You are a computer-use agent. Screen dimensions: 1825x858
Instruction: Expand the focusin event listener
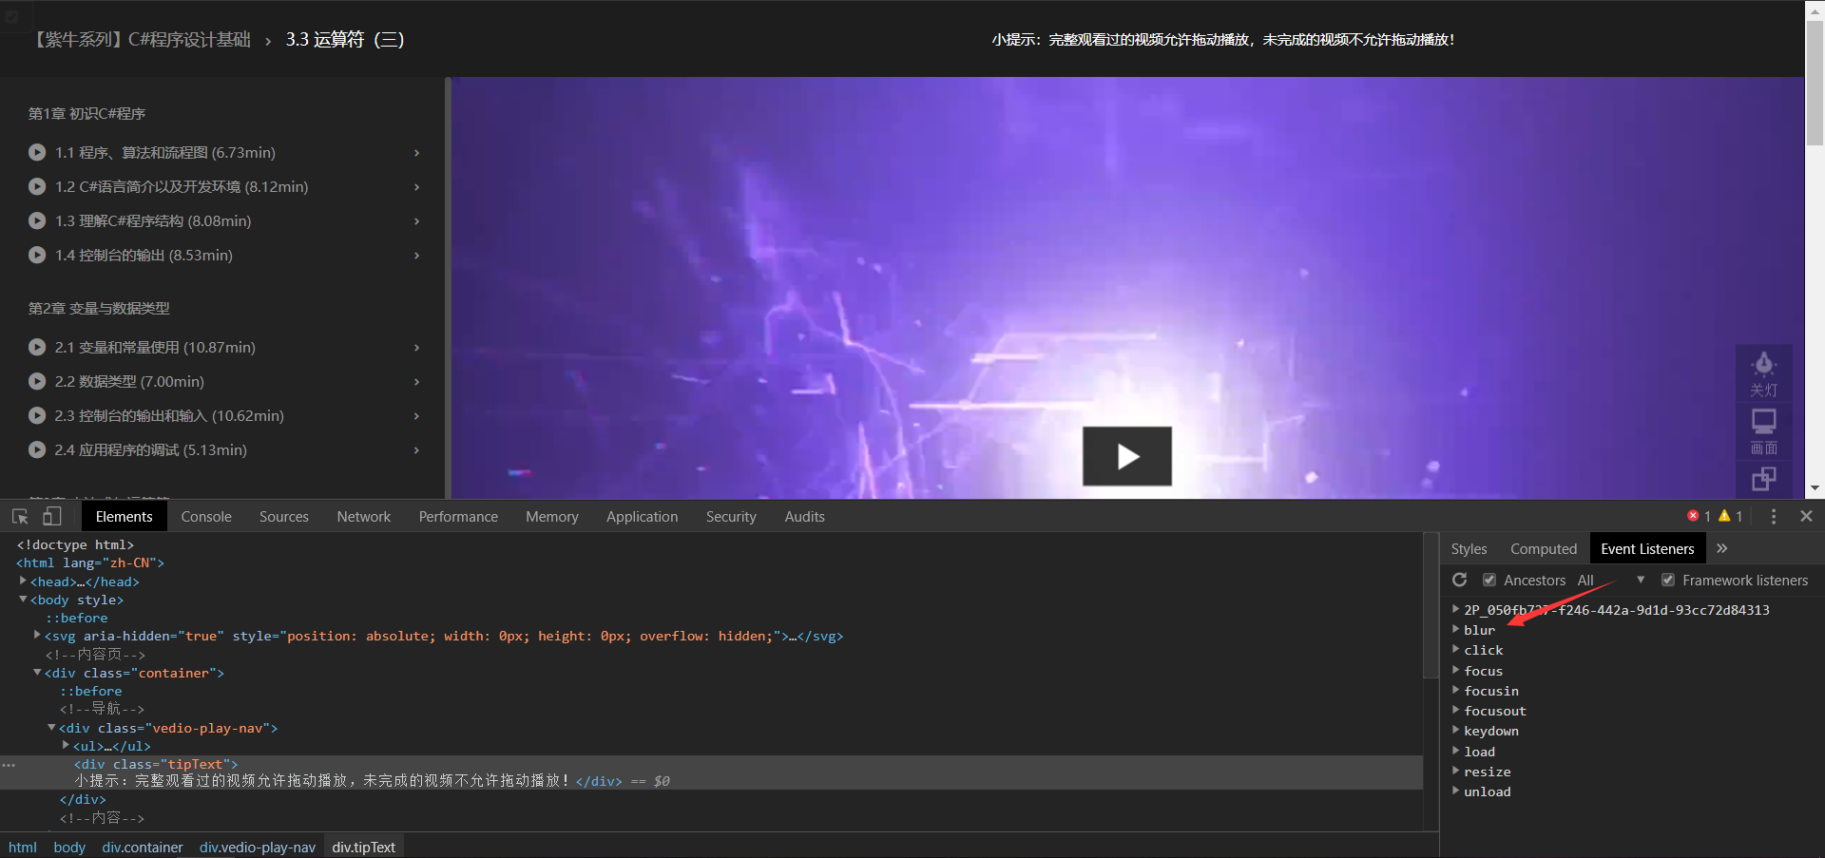point(1456,690)
